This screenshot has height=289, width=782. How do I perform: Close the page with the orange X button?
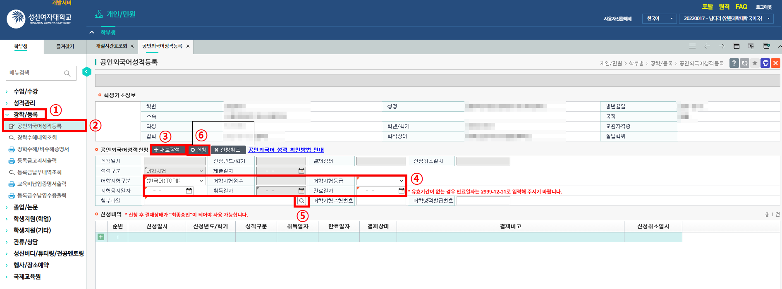[776, 63]
